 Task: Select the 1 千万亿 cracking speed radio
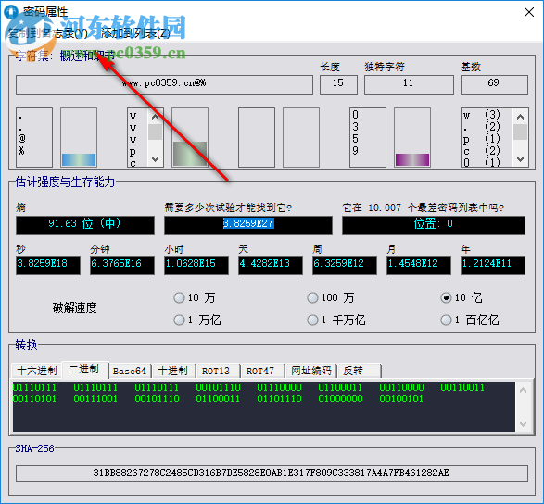[x=335, y=320]
